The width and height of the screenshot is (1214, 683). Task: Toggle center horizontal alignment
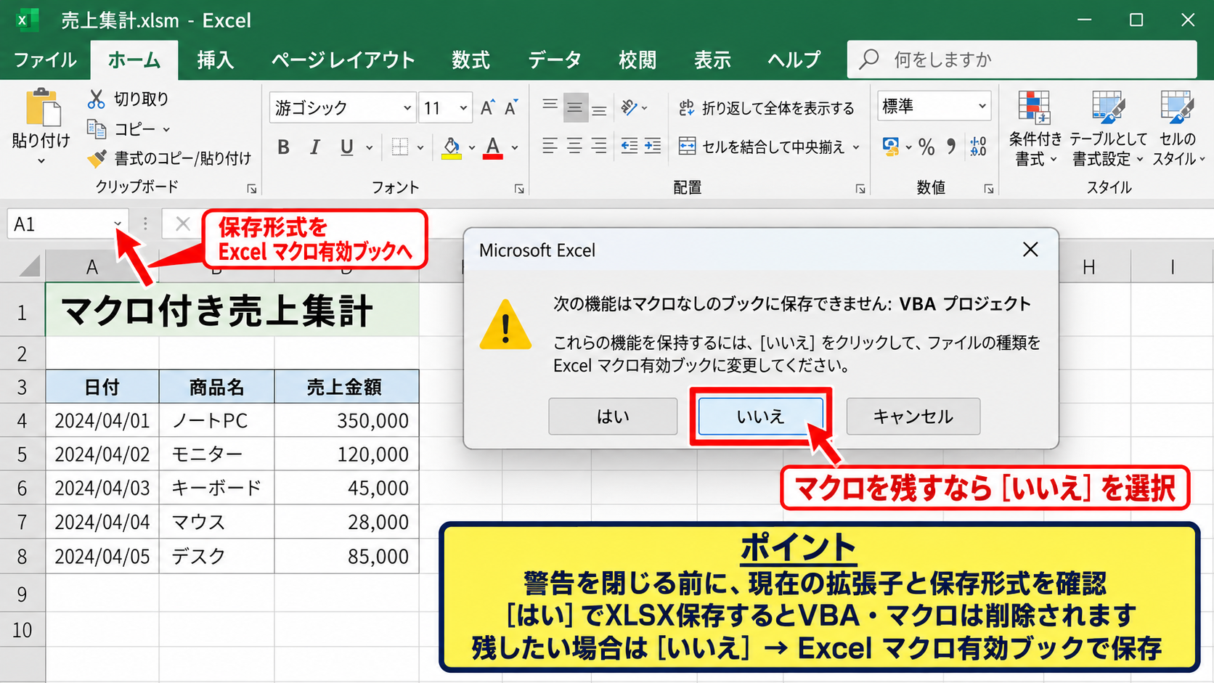pyautogui.click(x=574, y=147)
